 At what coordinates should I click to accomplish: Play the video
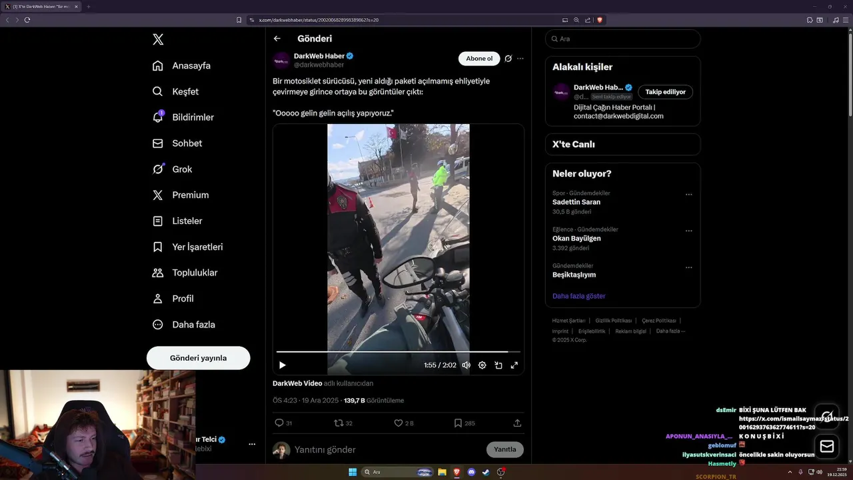click(x=283, y=365)
